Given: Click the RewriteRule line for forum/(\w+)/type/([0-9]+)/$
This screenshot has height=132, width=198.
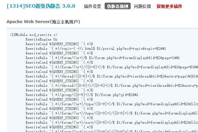Looking at the screenshot, I should [112, 104].
